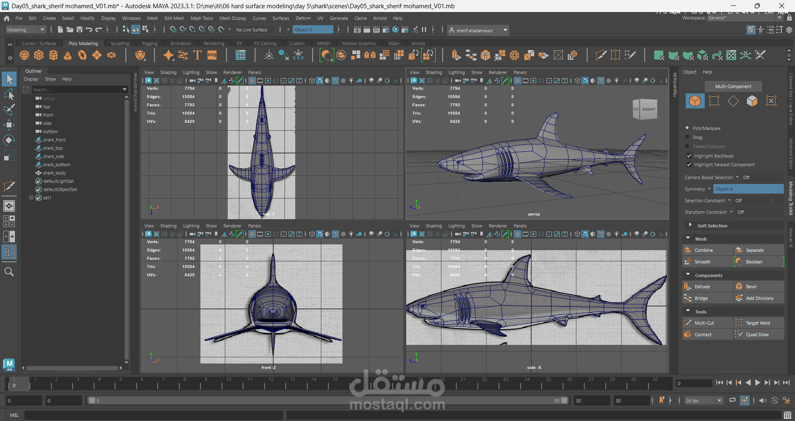Expand the set1 node in Outliner
Image resolution: width=795 pixels, height=421 pixels.
31,198
